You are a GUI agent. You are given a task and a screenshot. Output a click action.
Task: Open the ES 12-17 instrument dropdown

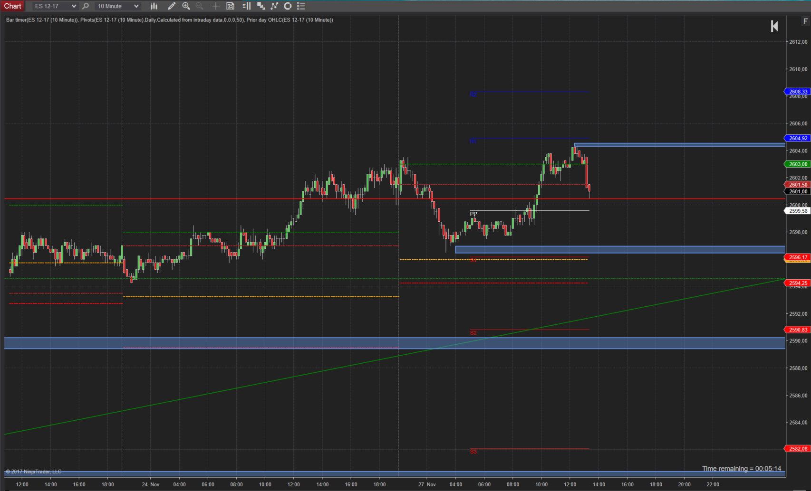[x=55, y=6]
